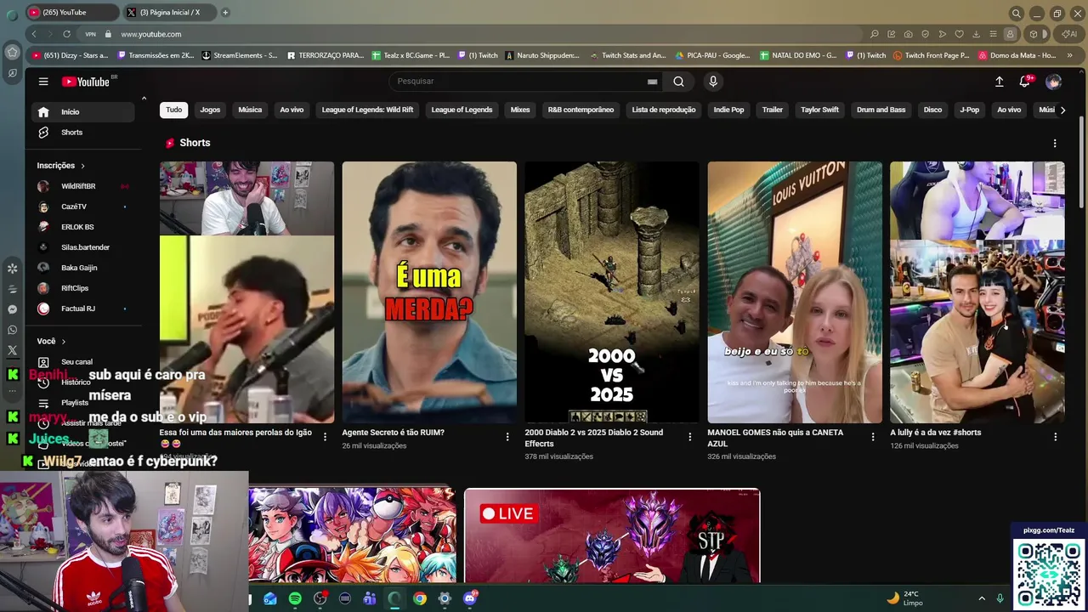1088x612 pixels.
Task: Select the Taylor Swift chip
Action: tap(819, 110)
